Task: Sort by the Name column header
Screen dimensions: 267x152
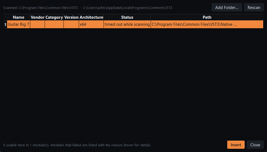Action: (x=19, y=17)
